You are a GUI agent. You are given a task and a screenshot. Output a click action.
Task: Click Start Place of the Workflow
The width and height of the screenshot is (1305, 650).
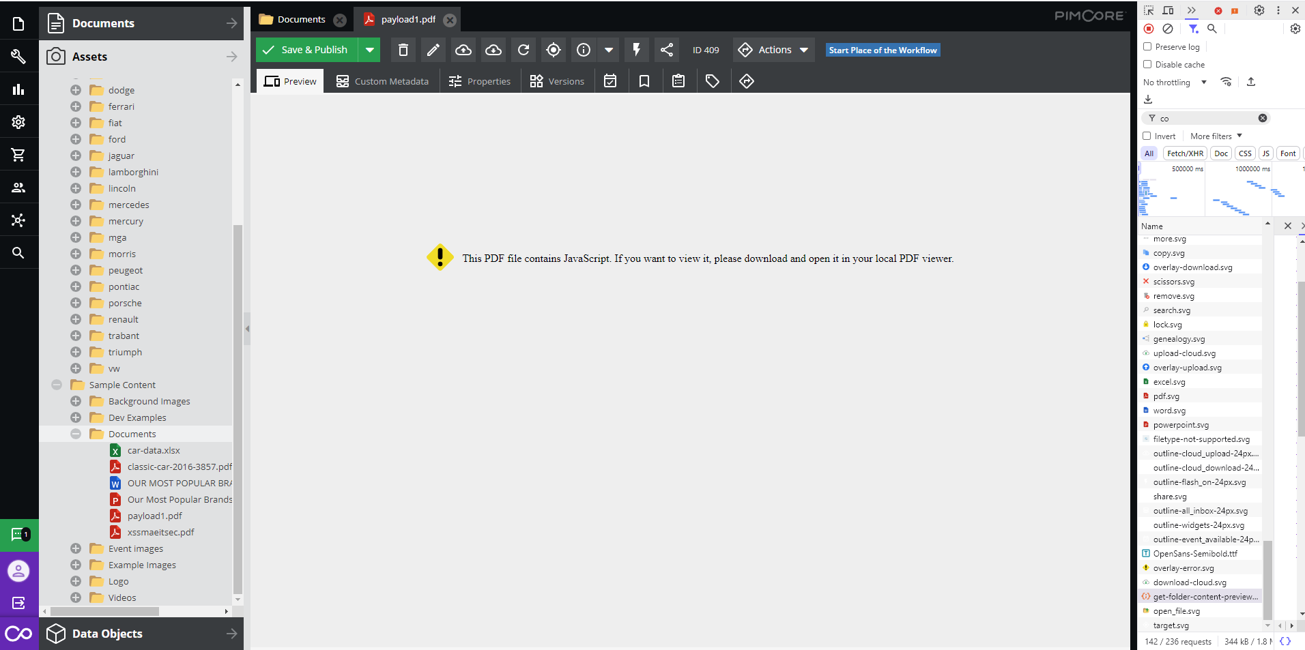883,50
